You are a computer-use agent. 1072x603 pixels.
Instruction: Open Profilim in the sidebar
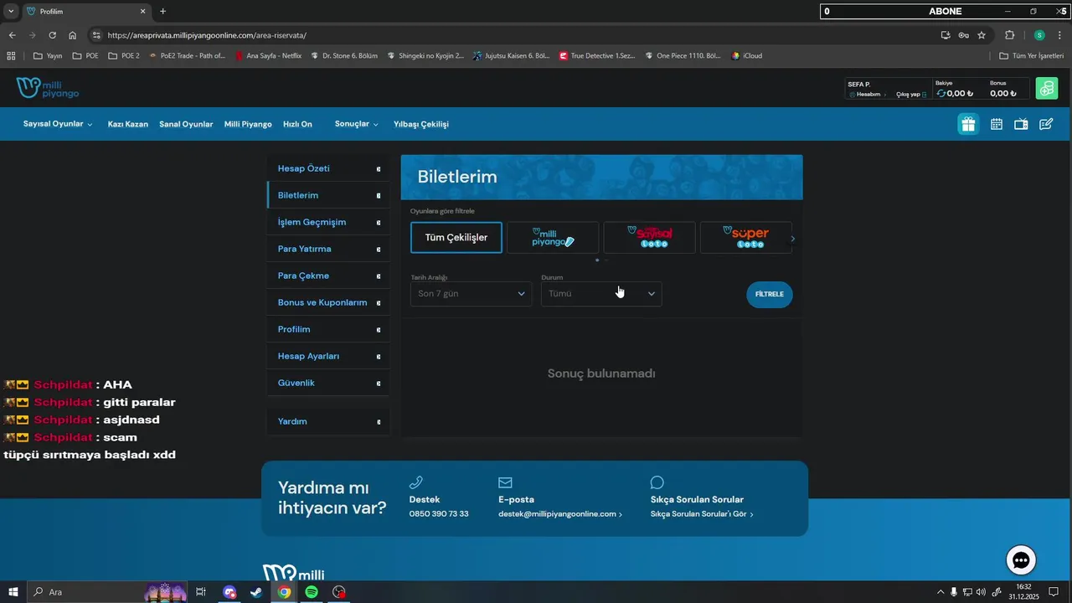click(x=328, y=329)
